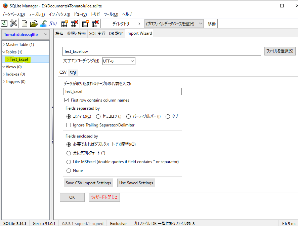Switch to the SQL 実行 tab

click(x=97, y=33)
